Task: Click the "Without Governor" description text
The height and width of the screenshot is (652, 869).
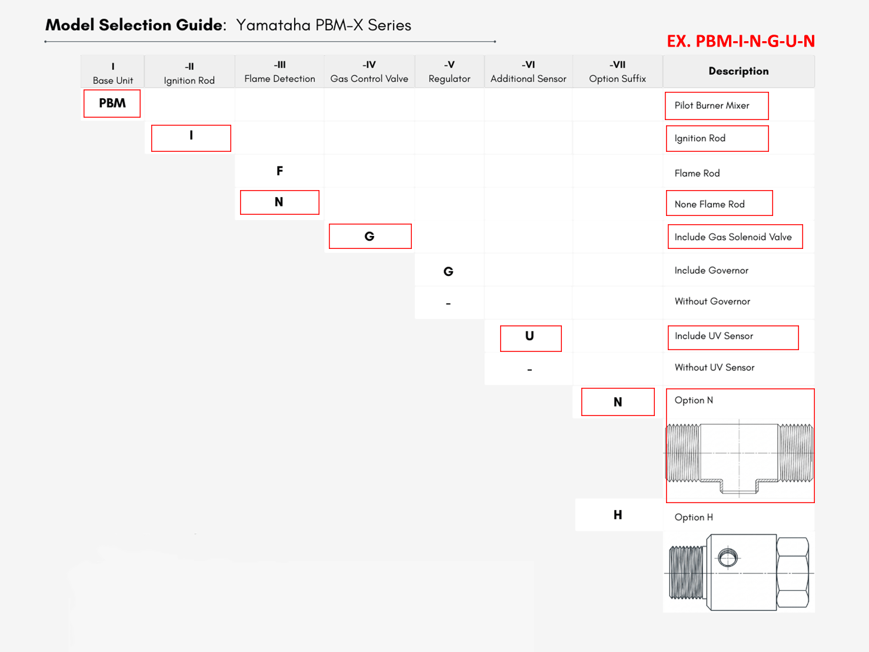Action: click(712, 301)
